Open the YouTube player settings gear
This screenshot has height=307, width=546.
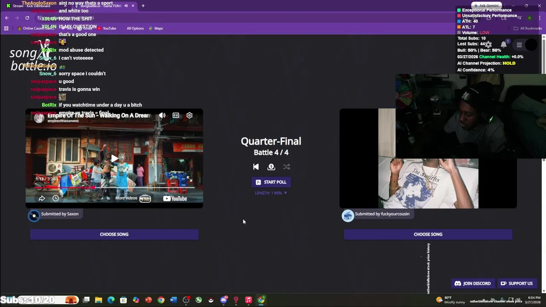[x=189, y=115]
